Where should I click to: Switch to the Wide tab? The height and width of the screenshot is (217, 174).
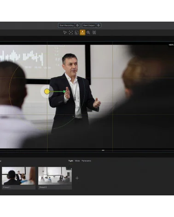click(77, 161)
